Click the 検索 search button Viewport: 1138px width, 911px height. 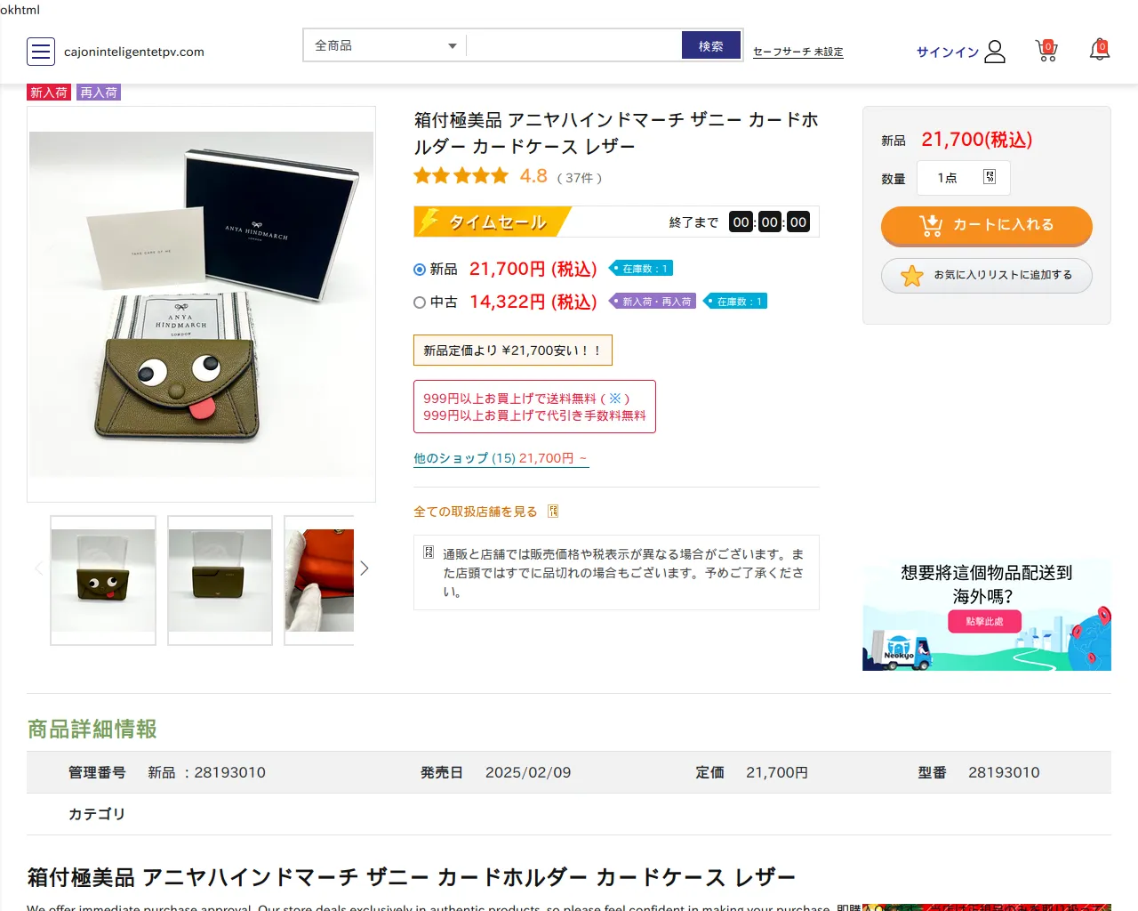[711, 45]
